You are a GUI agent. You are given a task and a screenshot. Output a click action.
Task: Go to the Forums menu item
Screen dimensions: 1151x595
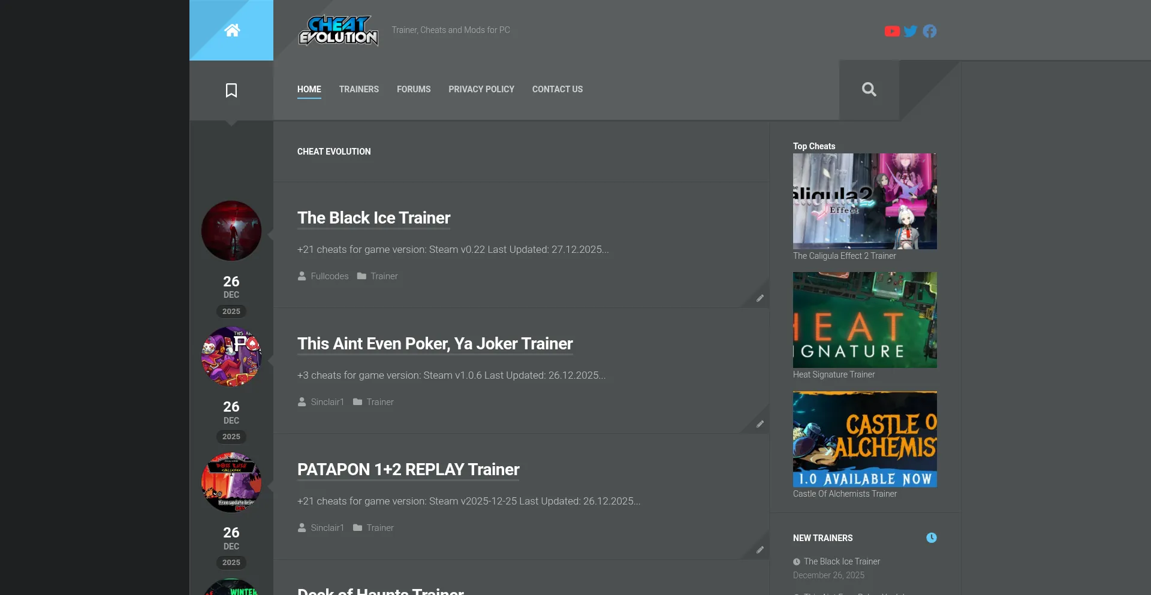click(x=414, y=89)
